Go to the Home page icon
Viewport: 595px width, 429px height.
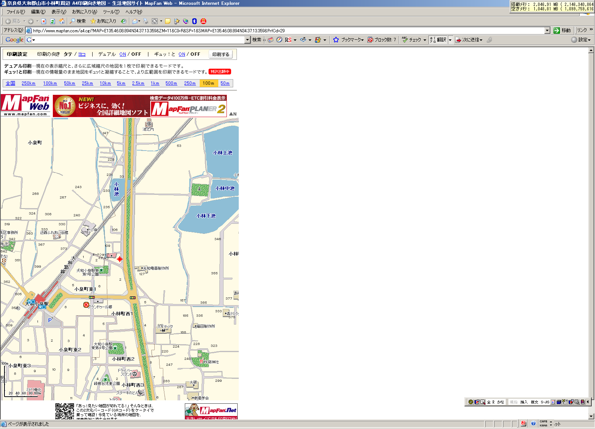62,21
